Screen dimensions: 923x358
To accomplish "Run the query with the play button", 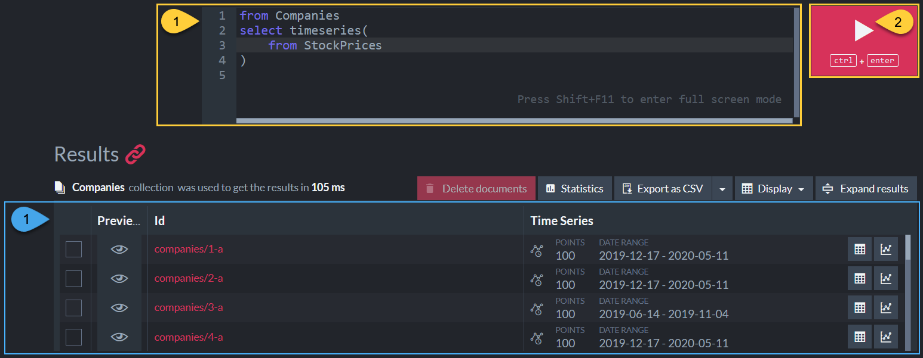I will 863,41.
